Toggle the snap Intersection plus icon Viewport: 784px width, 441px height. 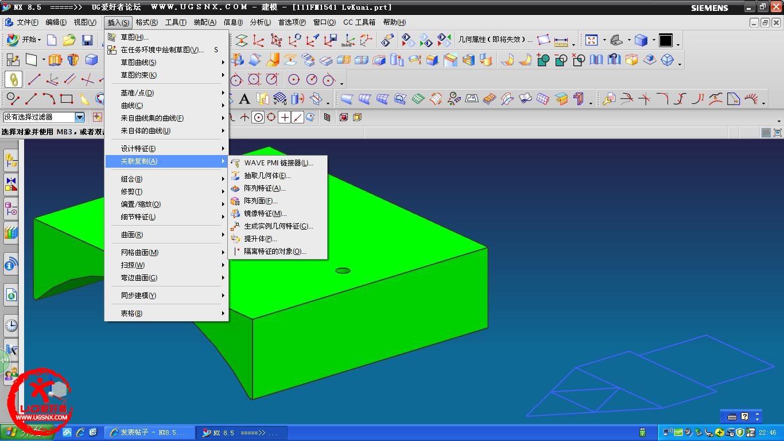(285, 117)
